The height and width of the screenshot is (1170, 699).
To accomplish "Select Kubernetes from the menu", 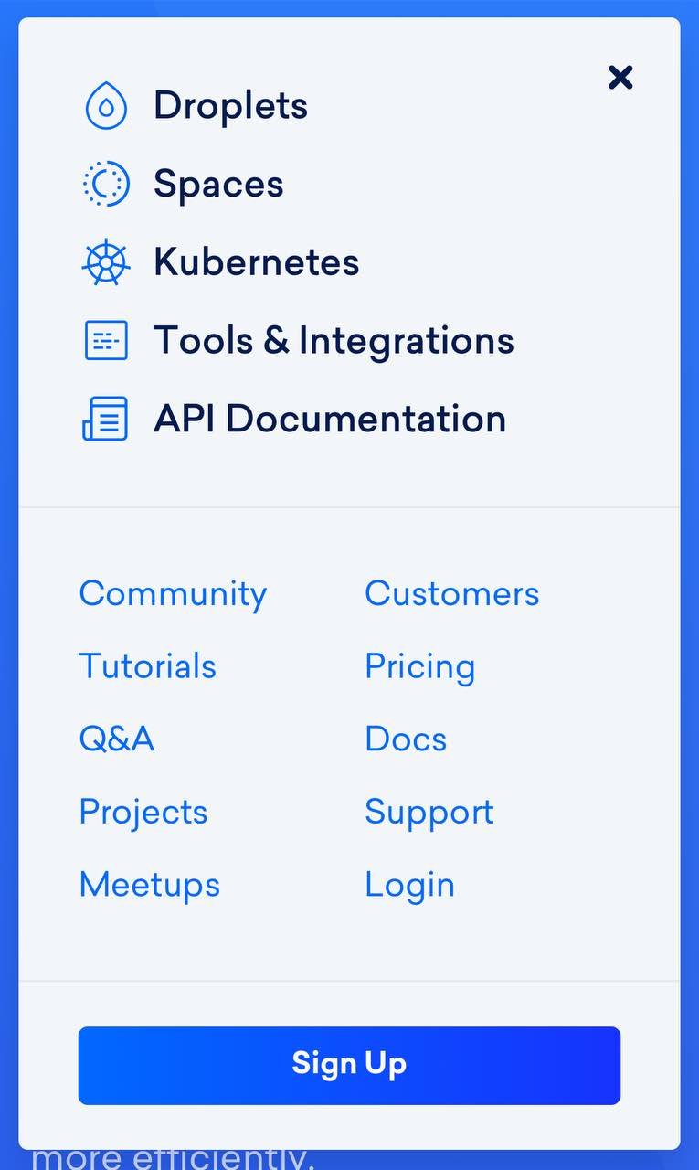I will click(256, 262).
